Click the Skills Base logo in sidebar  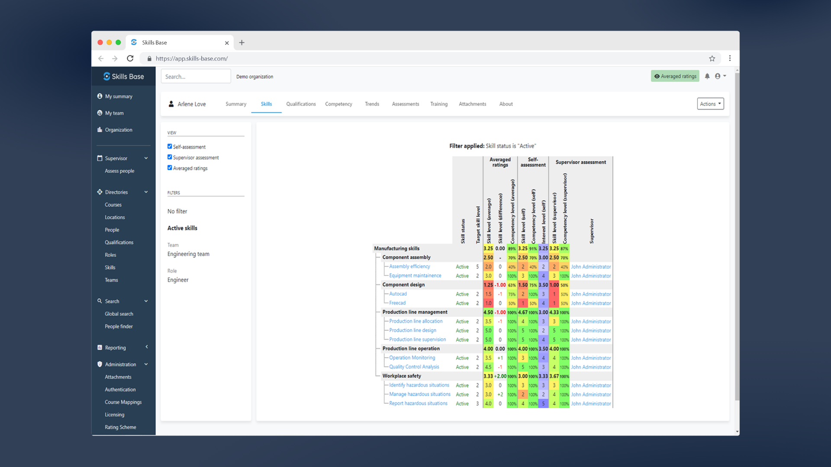coord(123,77)
